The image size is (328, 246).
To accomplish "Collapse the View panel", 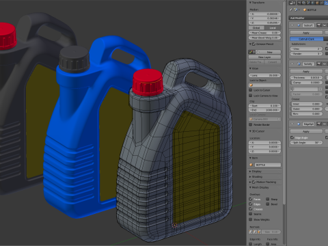I will (x=250, y=68).
